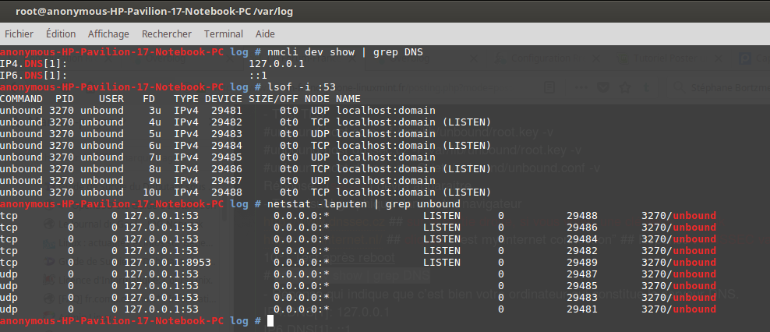Click the SIZE/OFF column header

[x=273, y=99]
